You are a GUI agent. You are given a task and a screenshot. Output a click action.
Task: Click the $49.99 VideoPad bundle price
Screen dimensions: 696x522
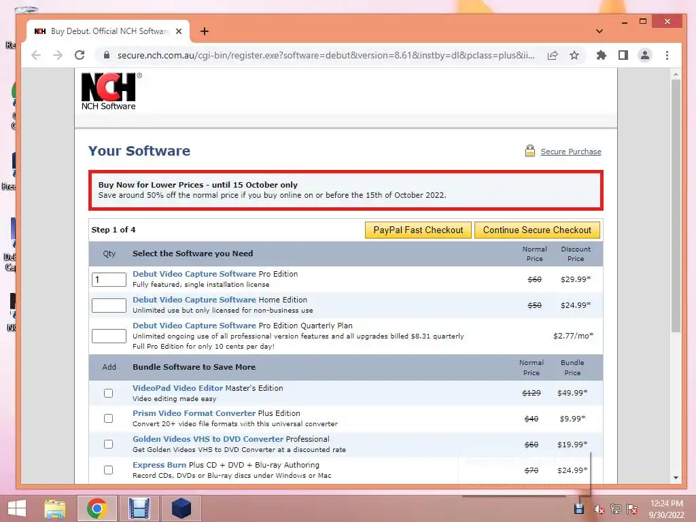pyautogui.click(x=572, y=393)
